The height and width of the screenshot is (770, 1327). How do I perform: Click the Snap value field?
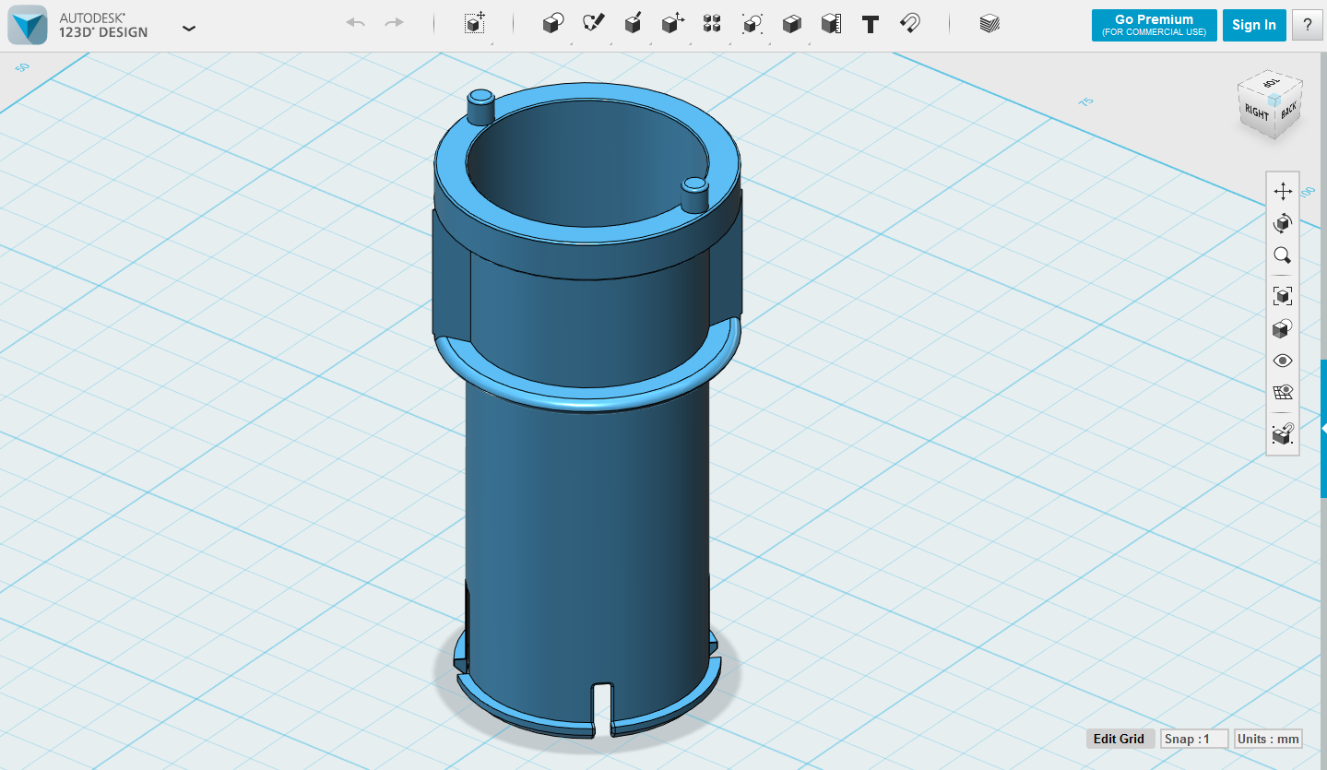pyautogui.click(x=1194, y=739)
